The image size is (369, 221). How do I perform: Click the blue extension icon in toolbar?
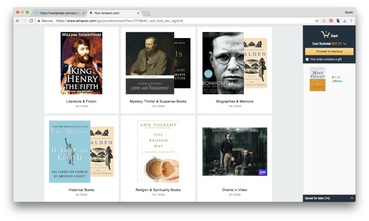pos(344,21)
